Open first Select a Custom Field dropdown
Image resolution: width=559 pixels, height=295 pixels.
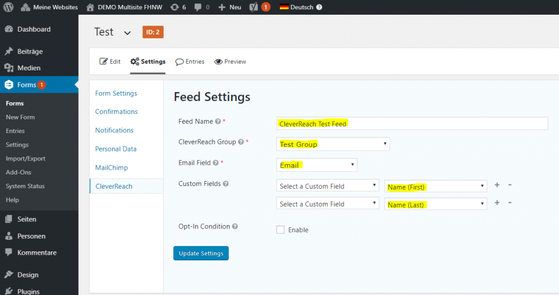click(x=328, y=185)
